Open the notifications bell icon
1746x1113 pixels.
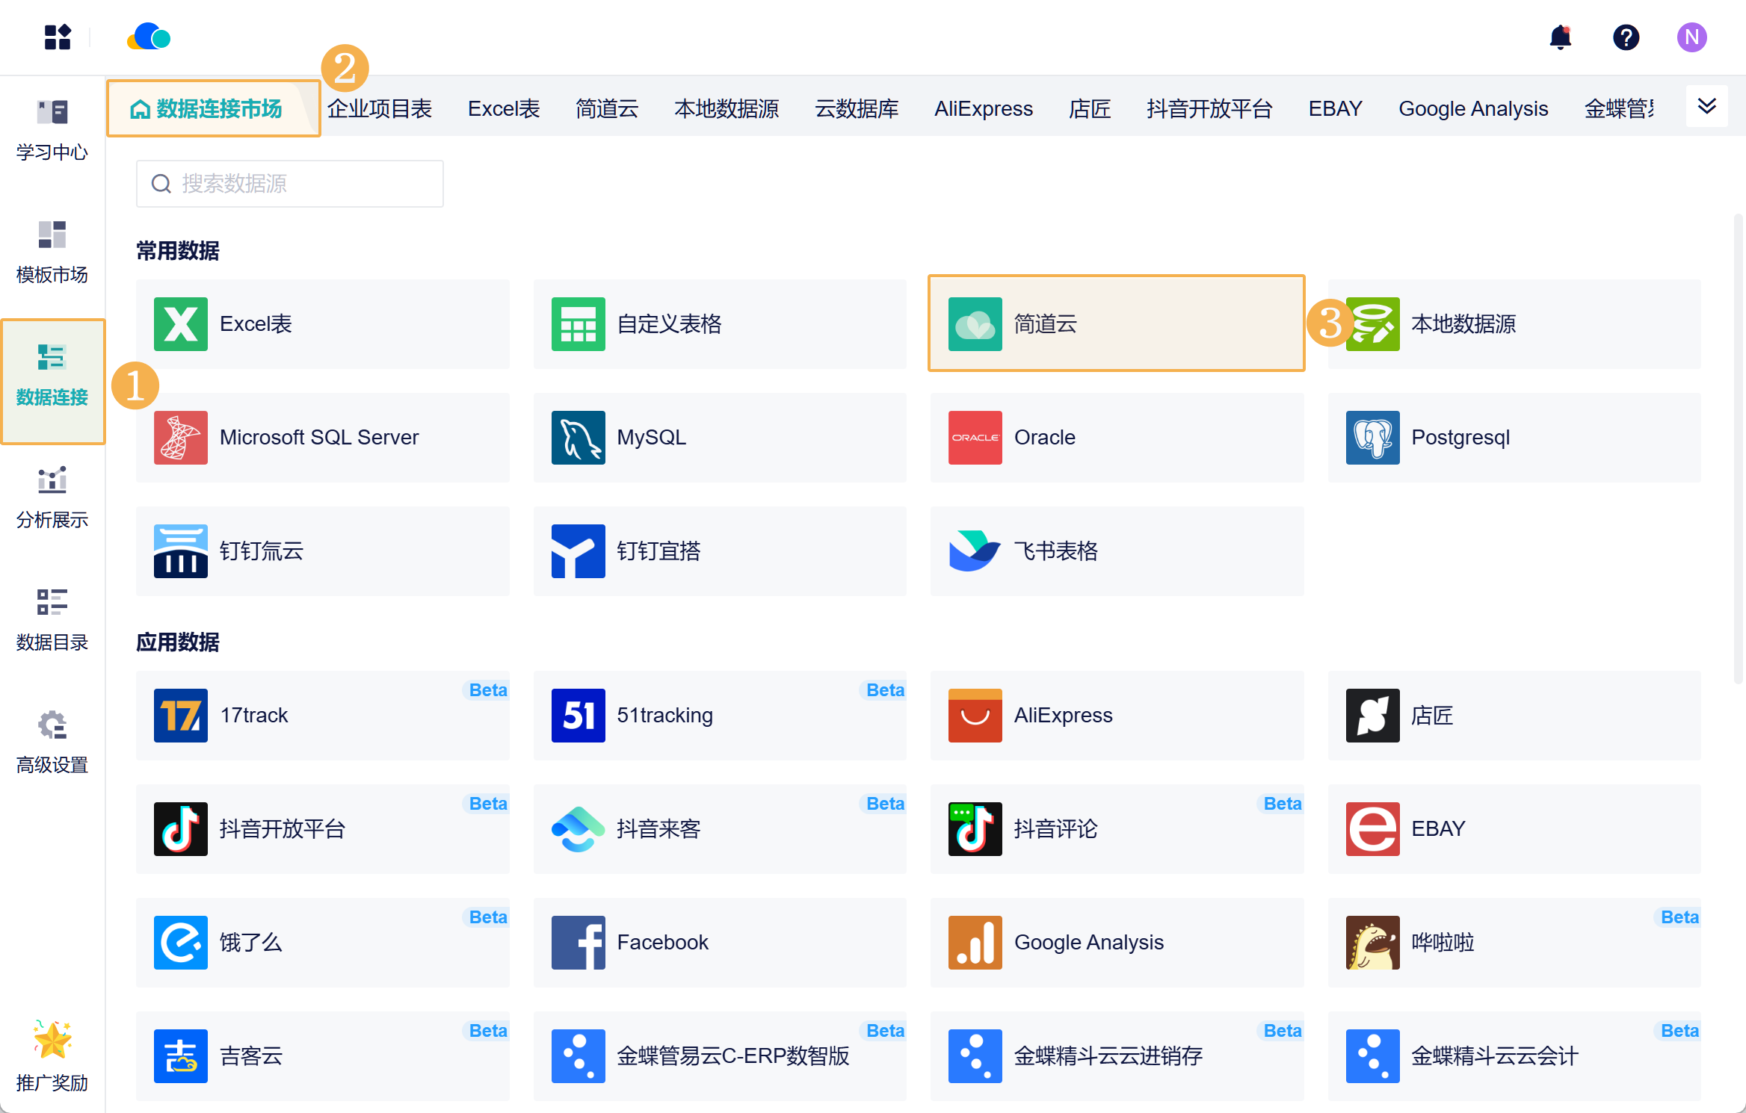(x=1560, y=37)
